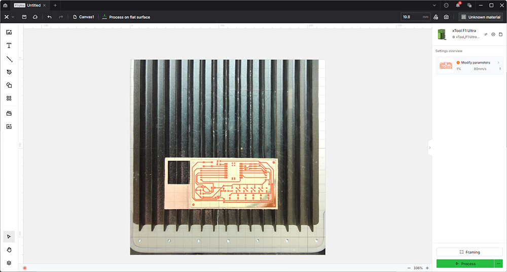
Task: Activate the Hand pan tool
Action: pos(9,250)
